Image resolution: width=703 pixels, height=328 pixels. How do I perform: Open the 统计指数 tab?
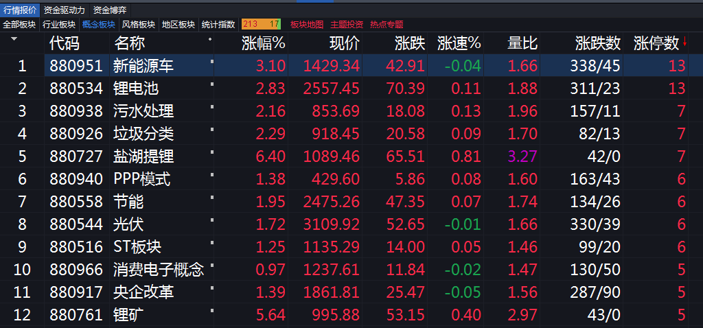click(x=218, y=24)
